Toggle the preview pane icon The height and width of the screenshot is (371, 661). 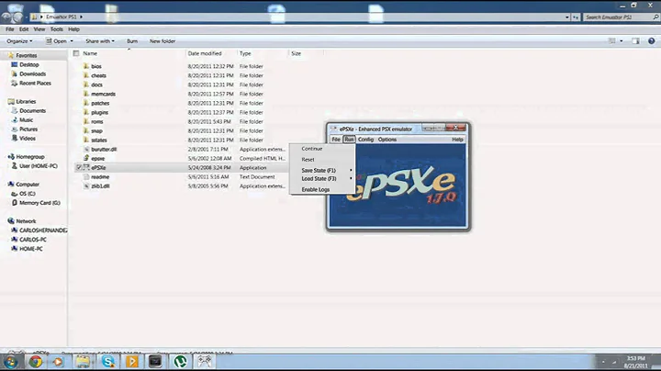[x=635, y=41]
